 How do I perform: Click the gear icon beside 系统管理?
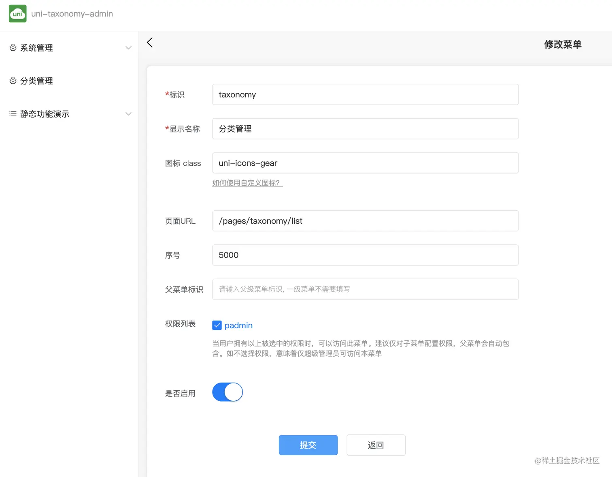point(13,47)
